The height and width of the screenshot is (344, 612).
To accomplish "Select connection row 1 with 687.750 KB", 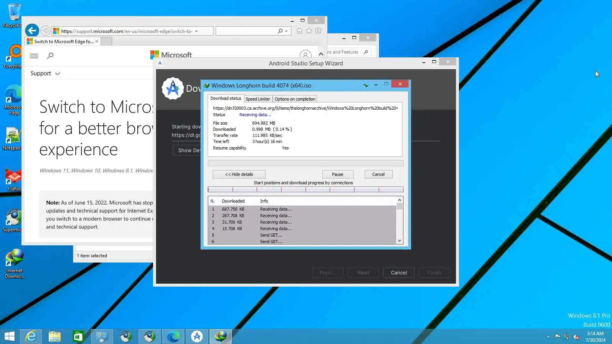I will pyautogui.click(x=302, y=209).
